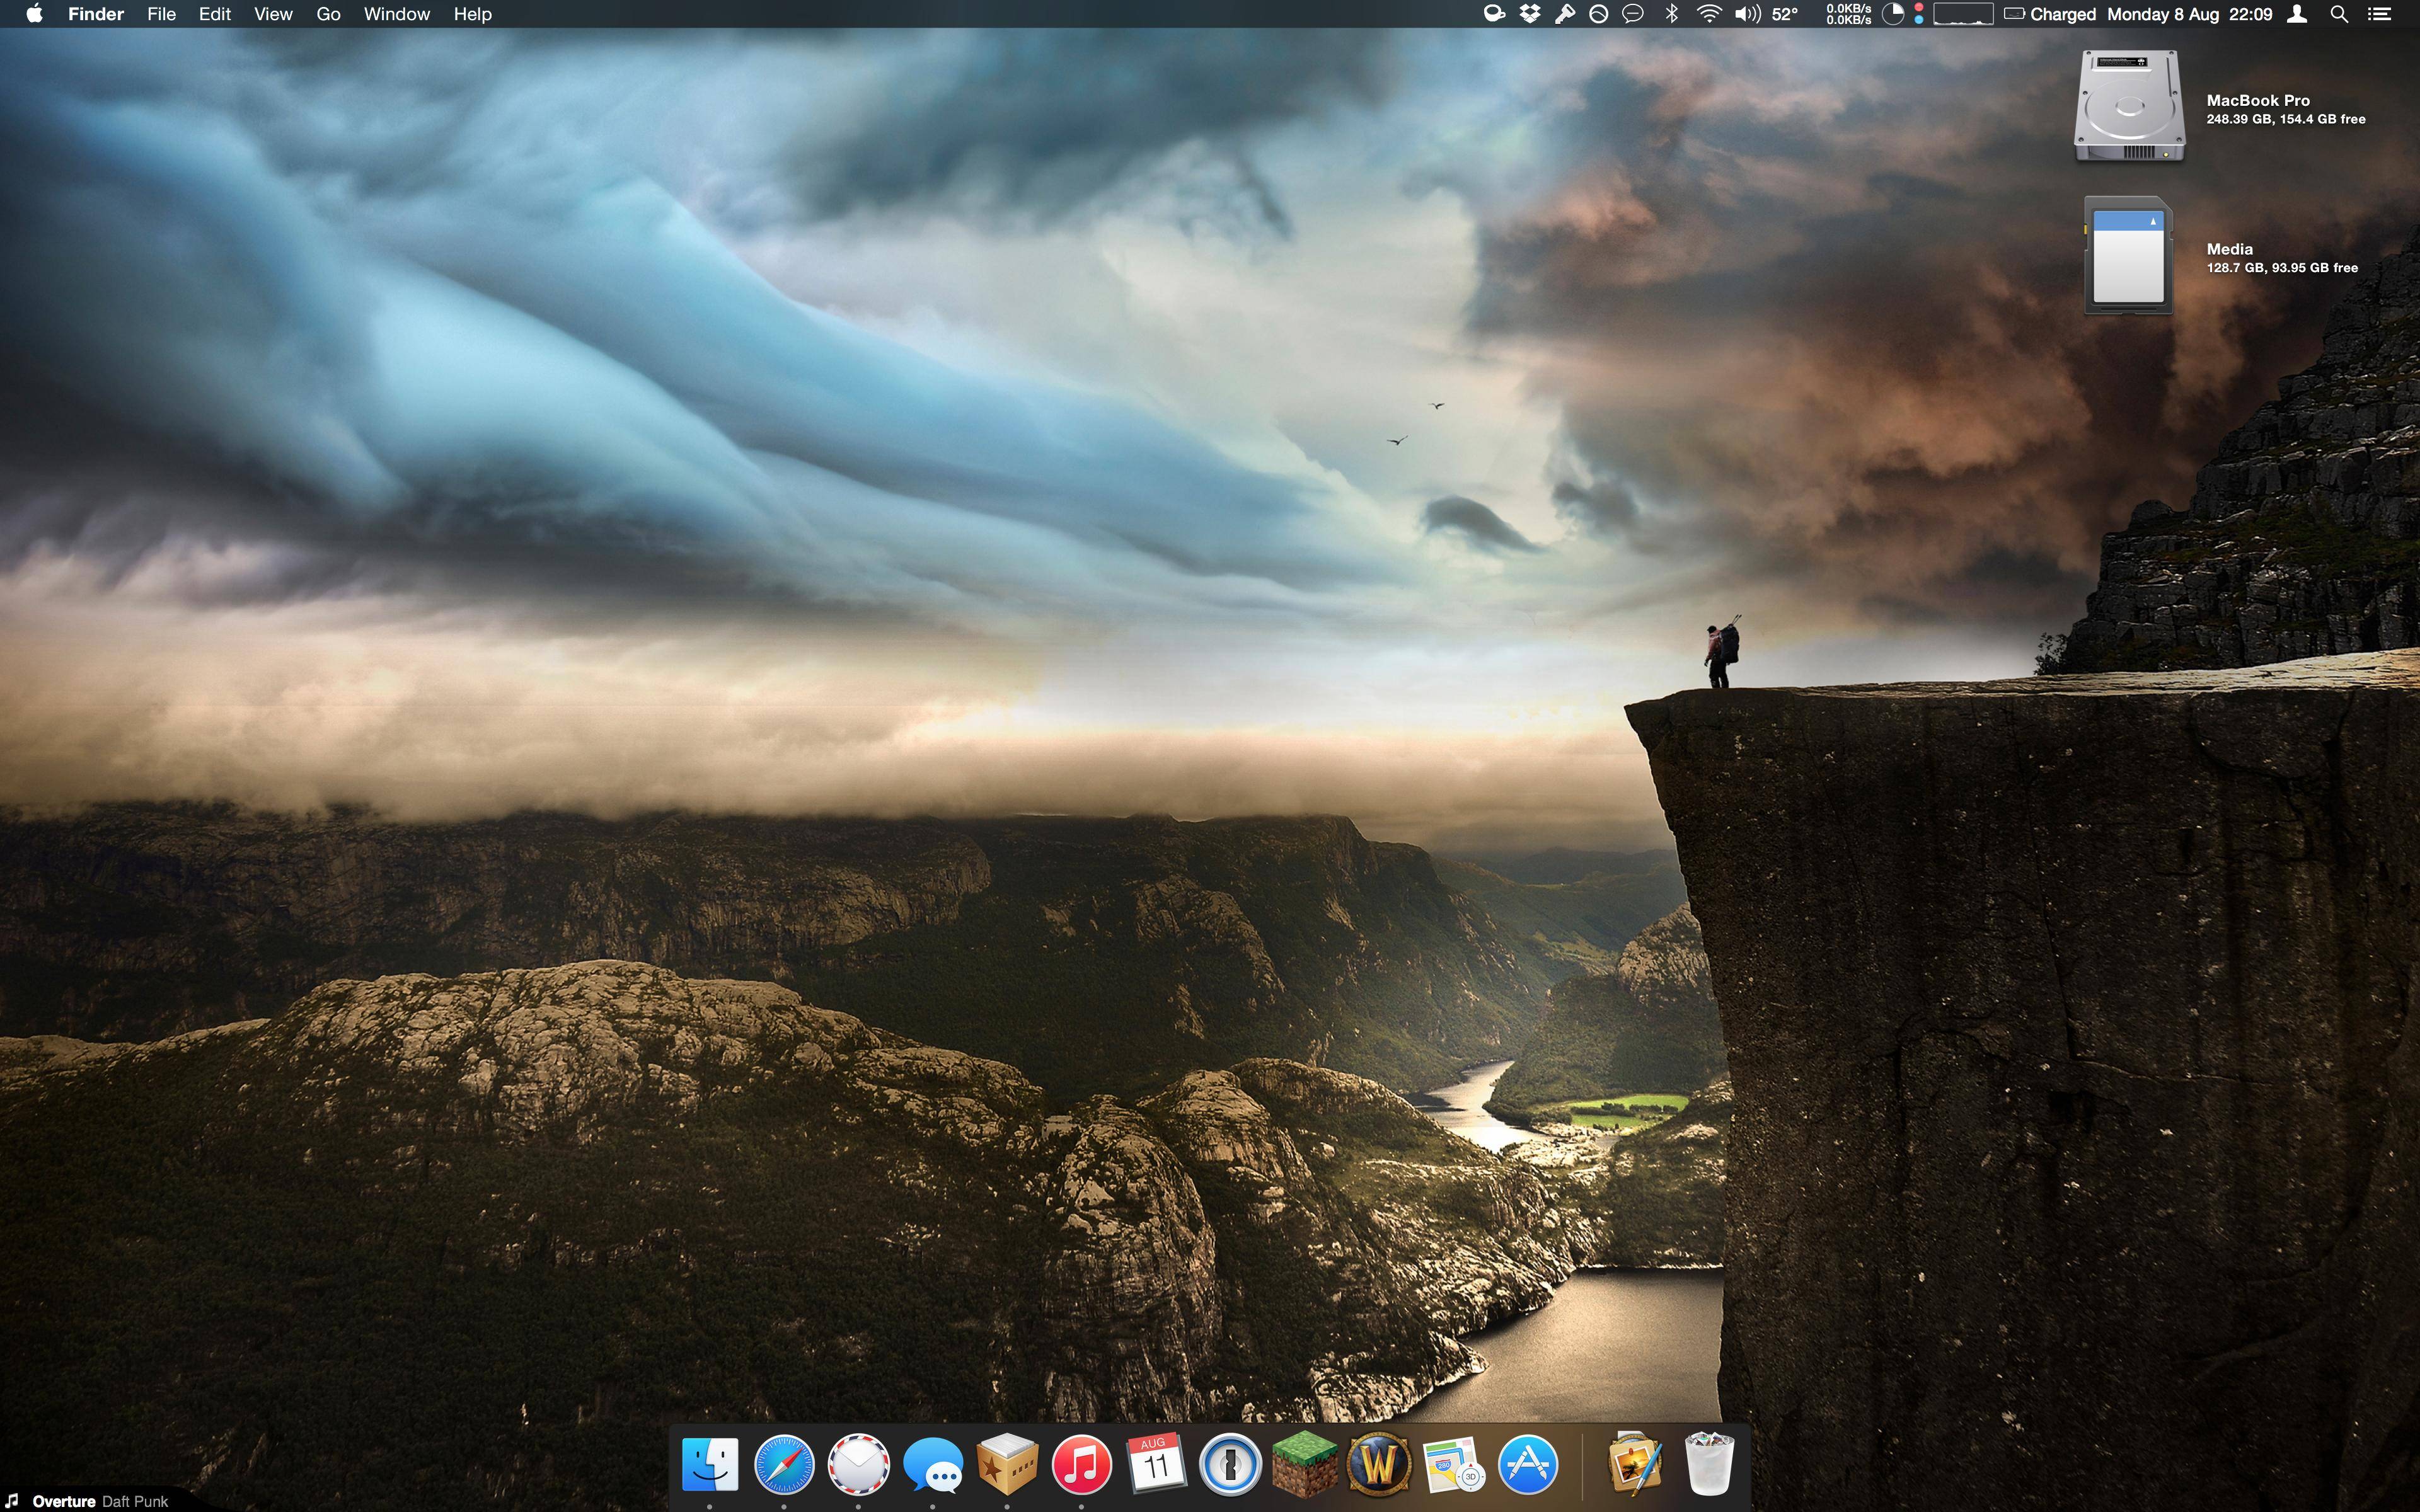Open the Trash in the Dock
This screenshot has width=2420, height=1512.
coord(1709,1464)
